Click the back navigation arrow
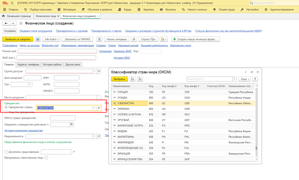The width and height of the screenshot is (299, 180). (x=6, y=23)
